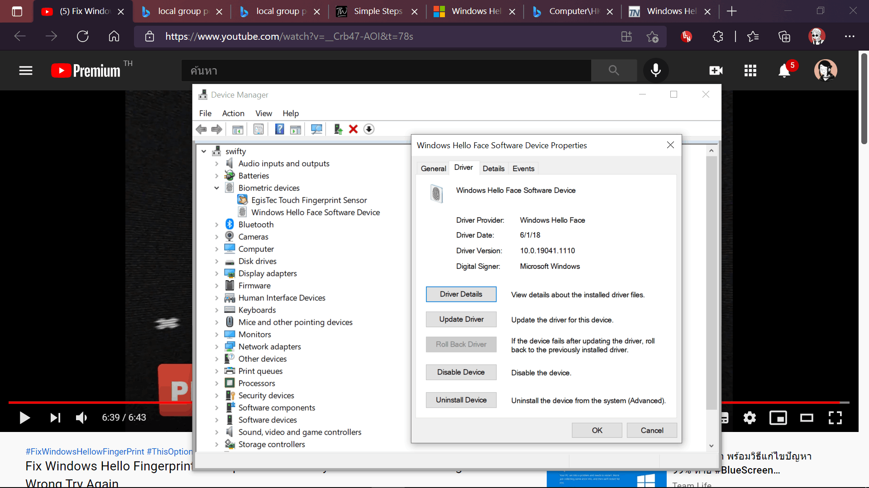The width and height of the screenshot is (869, 488).
Task: Click the YouTube search input field
Action: pos(386,70)
